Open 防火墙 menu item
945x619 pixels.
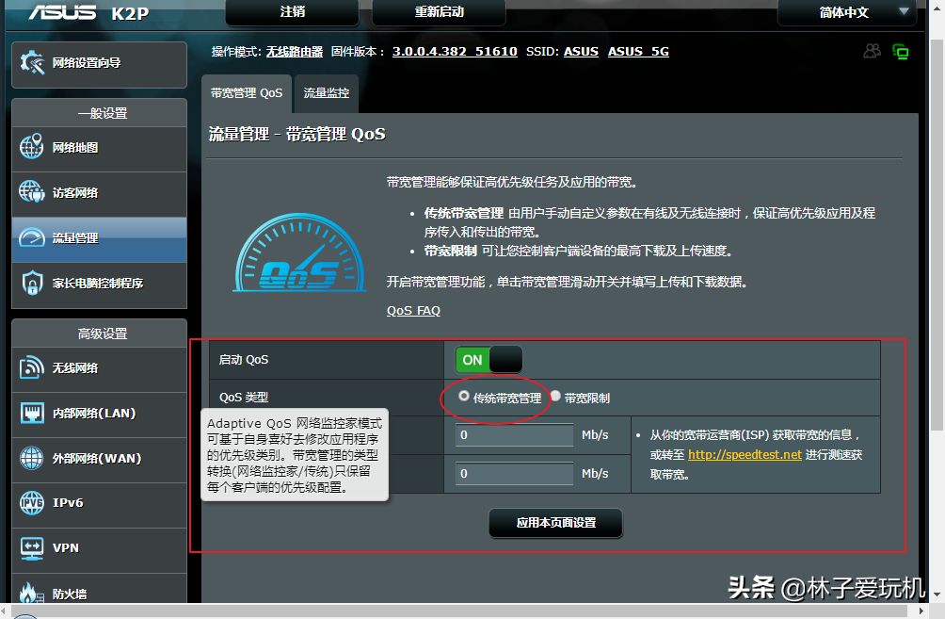100,590
